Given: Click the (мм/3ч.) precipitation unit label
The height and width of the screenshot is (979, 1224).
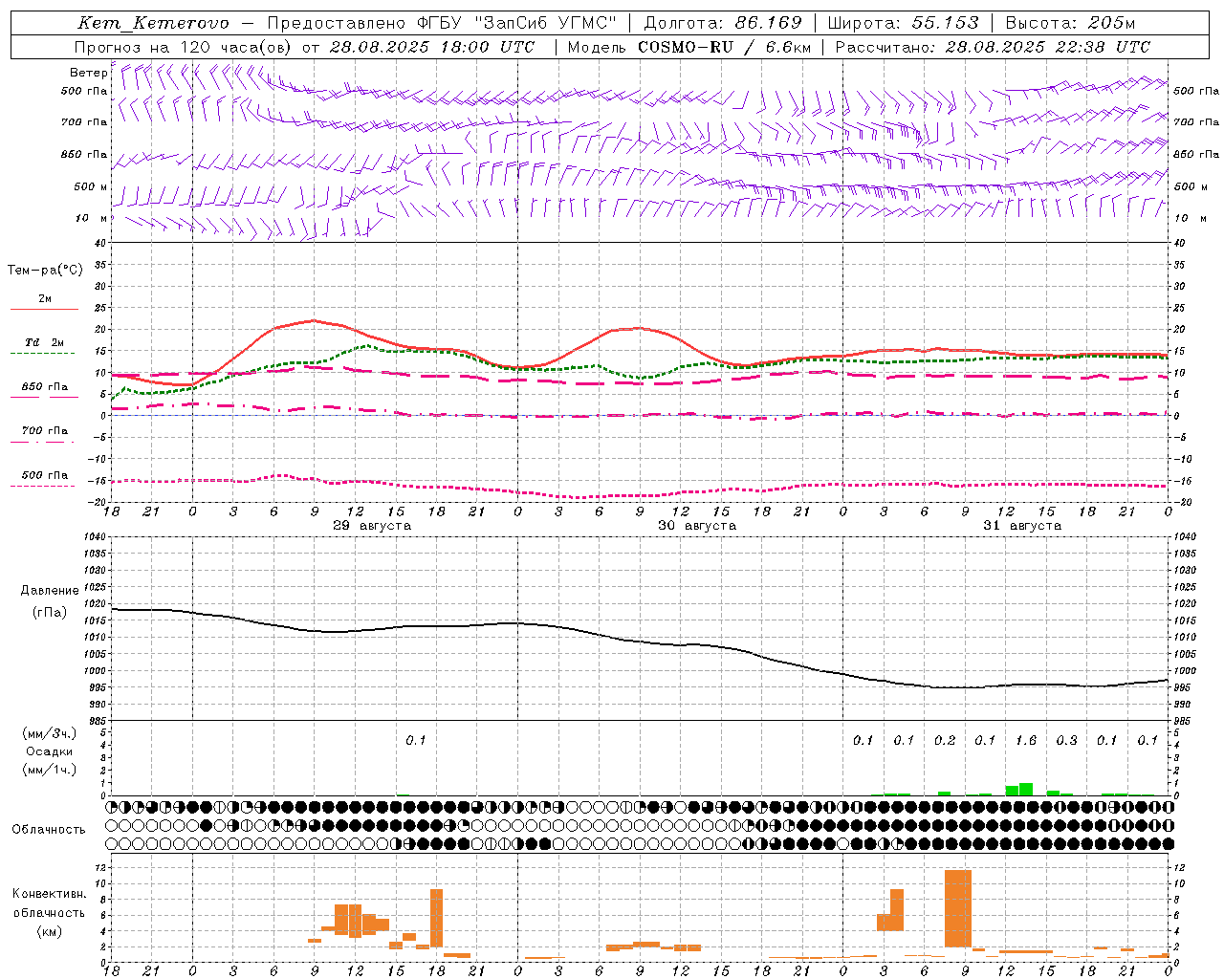Looking at the screenshot, I should click(50, 733).
